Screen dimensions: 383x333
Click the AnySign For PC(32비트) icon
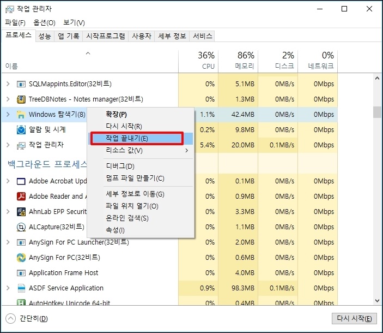21,258
